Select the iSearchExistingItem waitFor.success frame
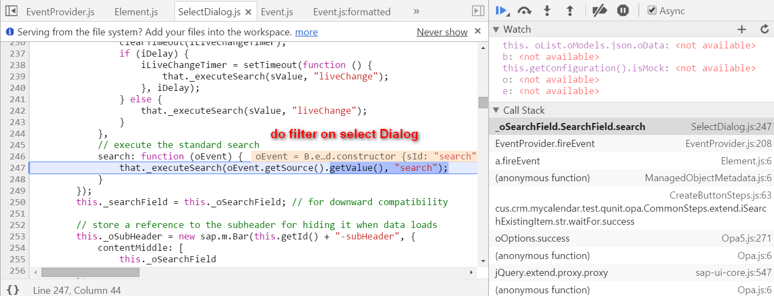 [x=631, y=208]
